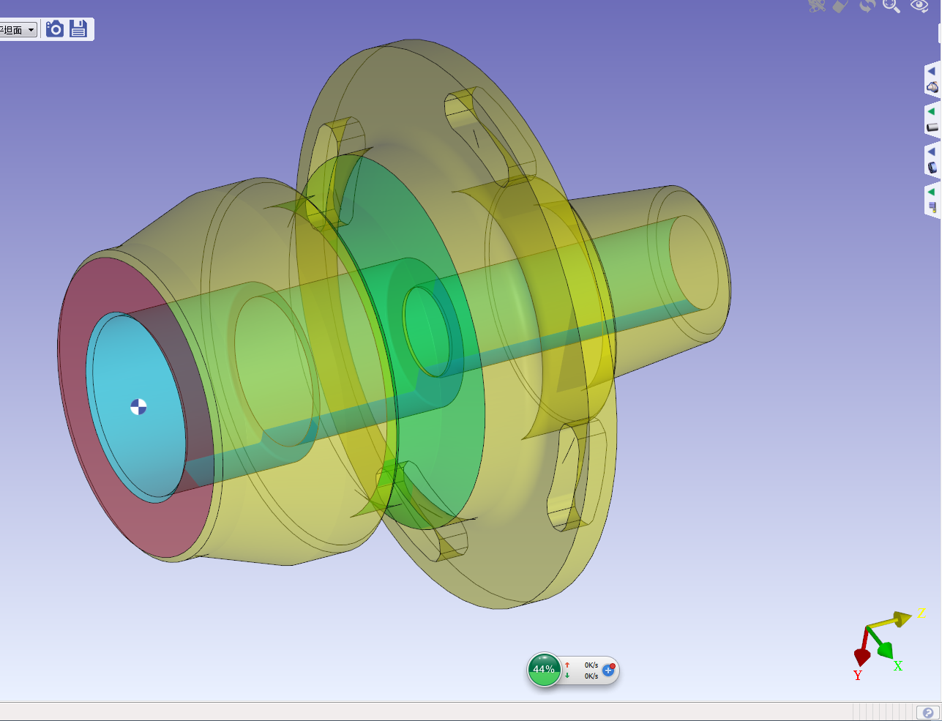Click the faded tools icon in the top-right toolbar
Image resolution: width=942 pixels, height=721 pixels.
point(817,6)
